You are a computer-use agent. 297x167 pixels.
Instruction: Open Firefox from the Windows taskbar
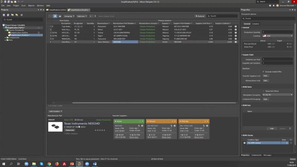(57, 164)
